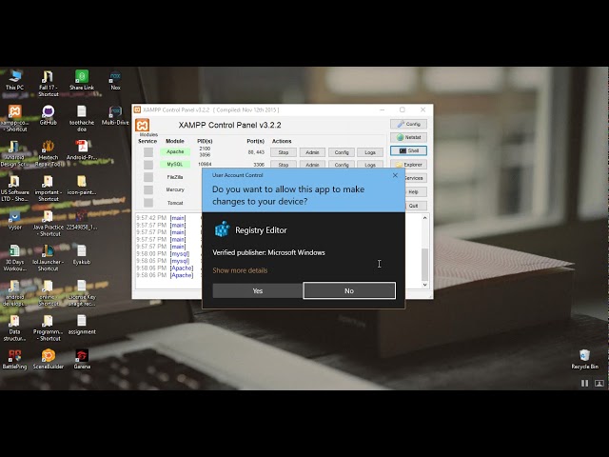This screenshot has width=609, height=457.
Task: Open XAMPP Config button in sidebar
Action: coord(408,124)
